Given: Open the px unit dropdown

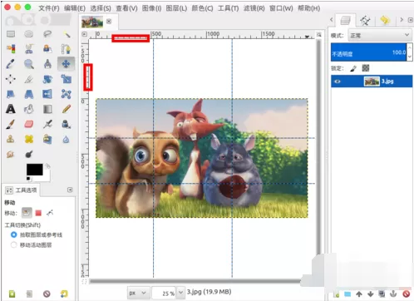Looking at the screenshot, I should (138, 293).
